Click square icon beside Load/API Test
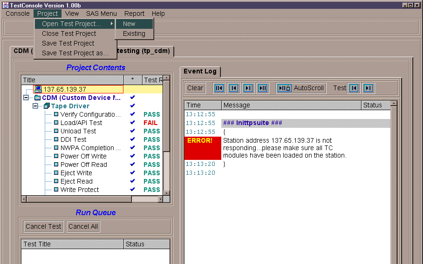Screen dimensions: 423x264 [56, 122]
